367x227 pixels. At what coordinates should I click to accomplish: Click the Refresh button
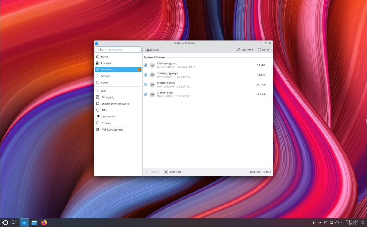click(x=264, y=49)
